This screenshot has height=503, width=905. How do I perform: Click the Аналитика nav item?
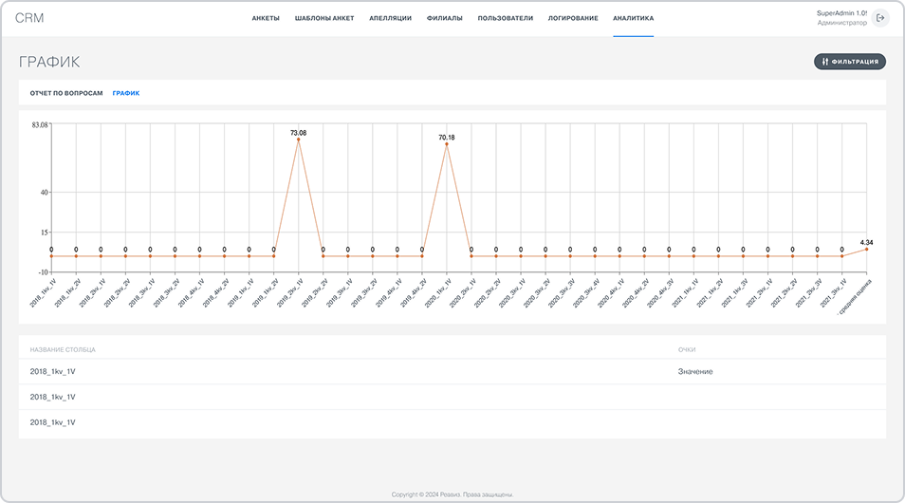click(x=633, y=18)
